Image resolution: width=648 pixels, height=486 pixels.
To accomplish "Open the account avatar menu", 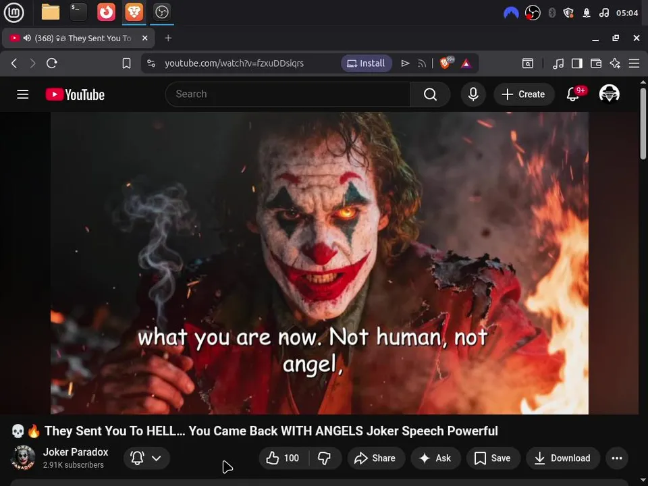I will [x=609, y=94].
